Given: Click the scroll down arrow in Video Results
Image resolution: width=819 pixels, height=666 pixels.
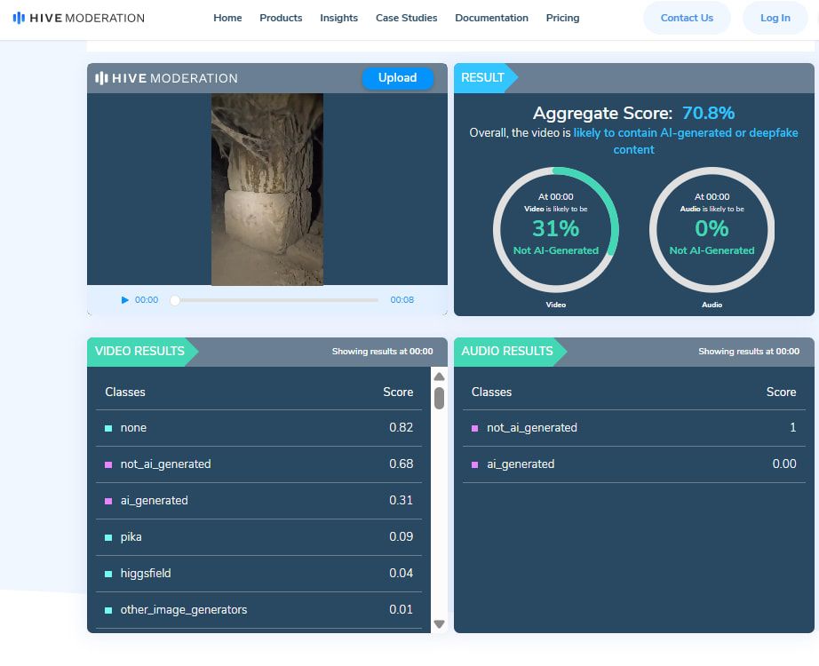Looking at the screenshot, I should click(x=439, y=624).
